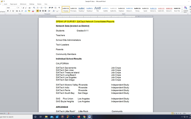Click in the Windows search box
Image resolution: width=191 pixels, height=119 pixels.
16,117
